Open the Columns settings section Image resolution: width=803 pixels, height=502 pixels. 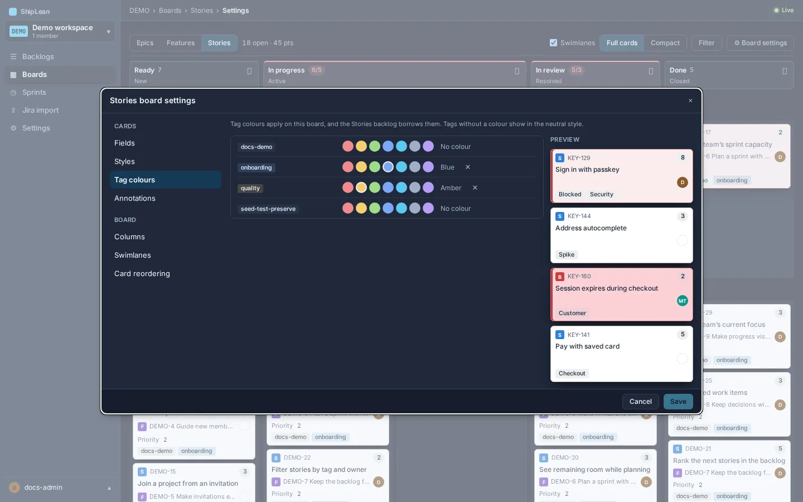click(166, 237)
